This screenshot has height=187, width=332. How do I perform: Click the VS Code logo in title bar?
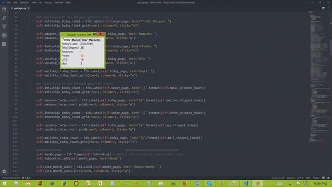click(x=3, y=2)
